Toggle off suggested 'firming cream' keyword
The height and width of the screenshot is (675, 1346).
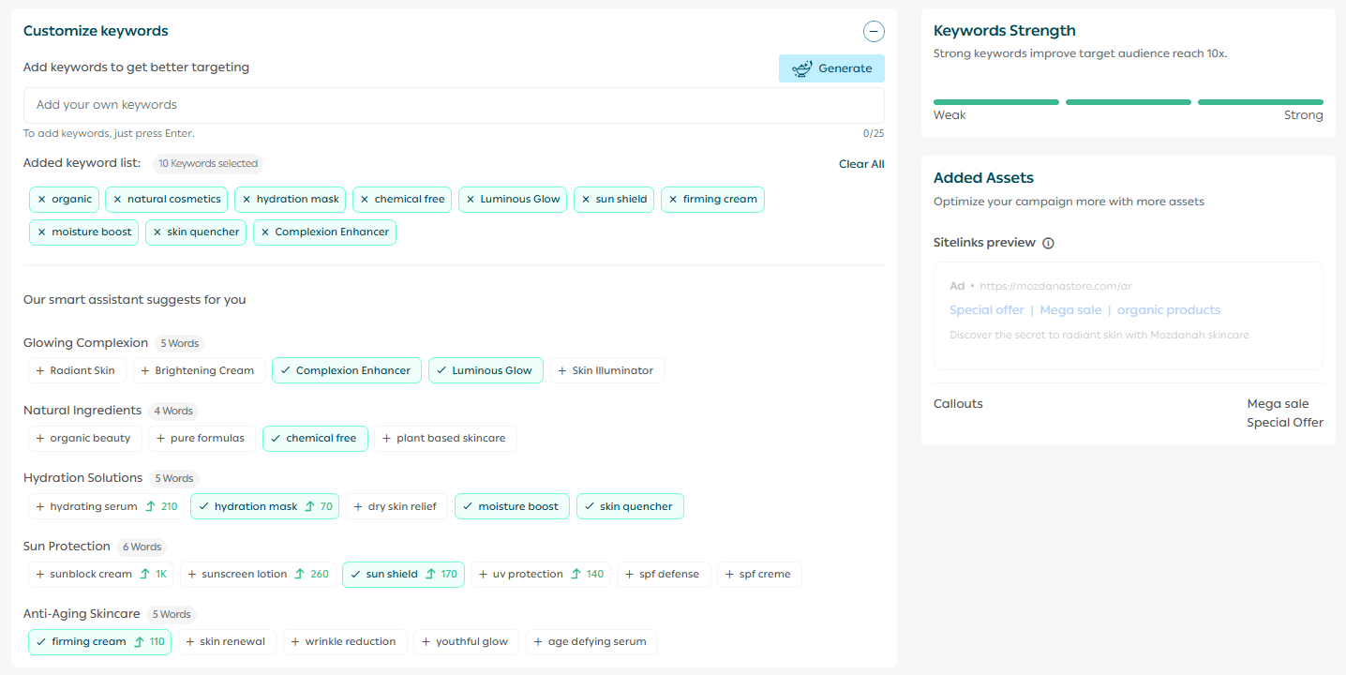tap(99, 642)
